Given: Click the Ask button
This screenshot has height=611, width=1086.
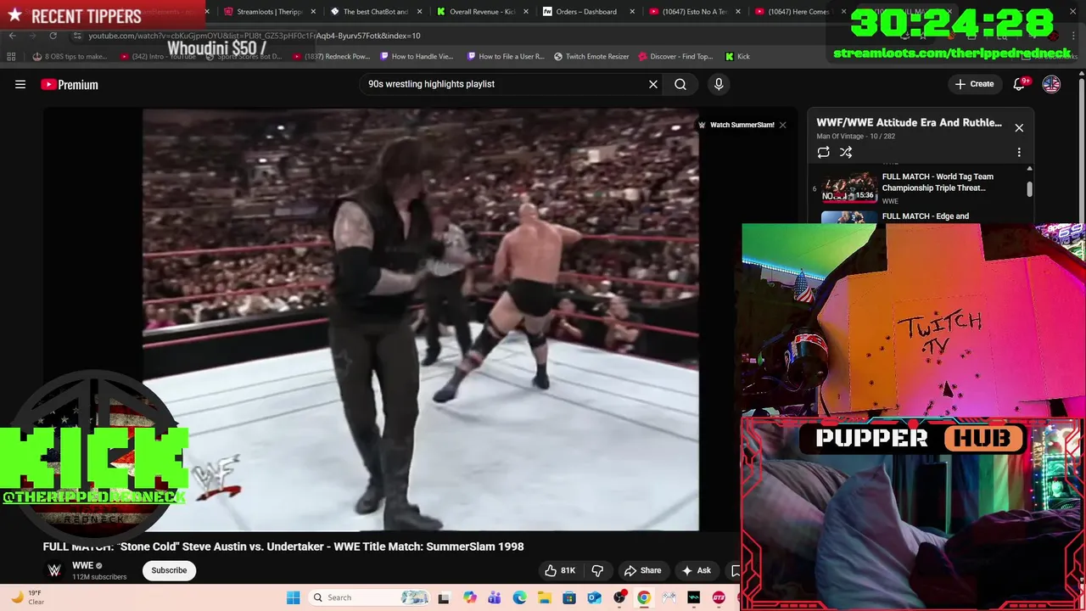Looking at the screenshot, I should click(x=696, y=570).
